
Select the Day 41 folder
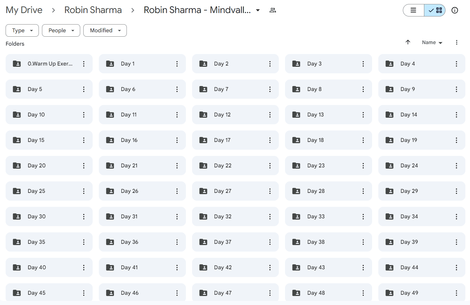pos(142,267)
